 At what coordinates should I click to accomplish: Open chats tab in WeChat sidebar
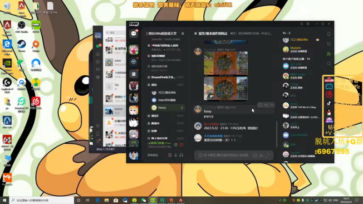(98, 46)
